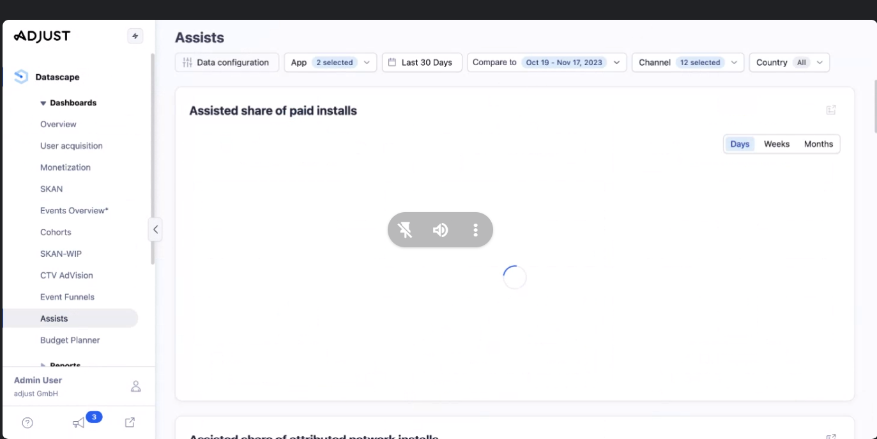The image size is (877, 439).
Task: Click the Datascape cube icon
Action: 21,77
